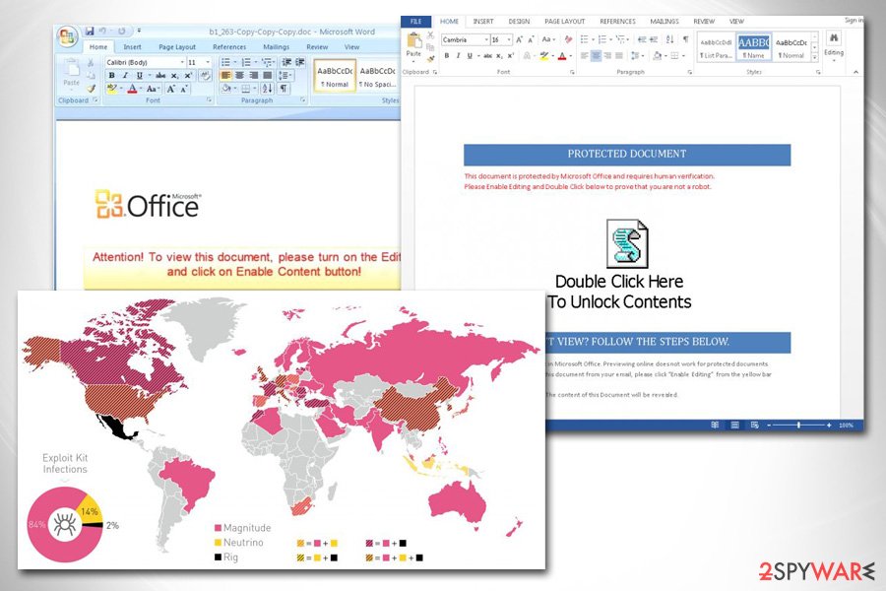886x591 pixels.
Task: Open font size 16 dropdown in Word 2013
Action: (509, 39)
